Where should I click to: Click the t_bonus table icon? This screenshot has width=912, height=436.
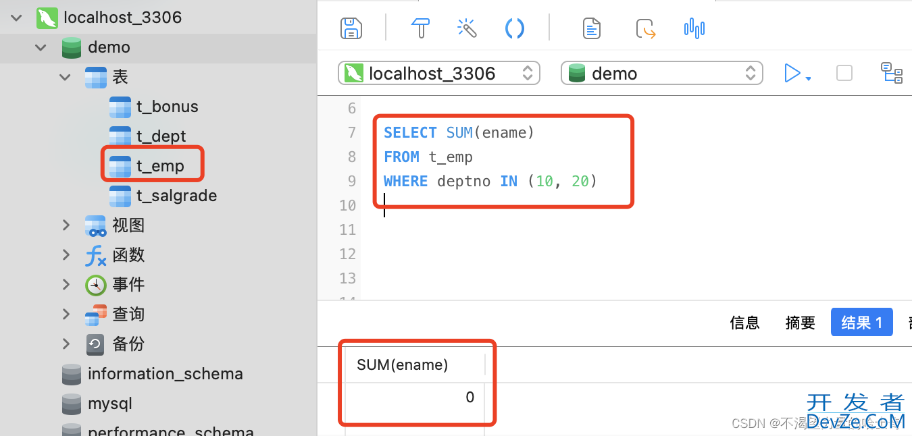pos(120,107)
